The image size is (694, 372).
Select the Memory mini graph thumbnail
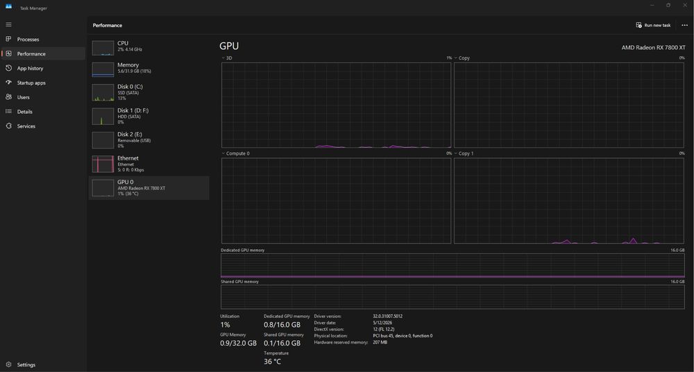(103, 69)
